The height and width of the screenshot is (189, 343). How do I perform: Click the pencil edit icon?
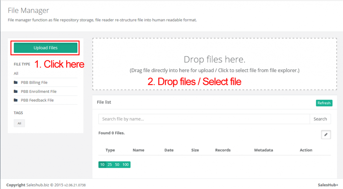click(x=326, y=135)
